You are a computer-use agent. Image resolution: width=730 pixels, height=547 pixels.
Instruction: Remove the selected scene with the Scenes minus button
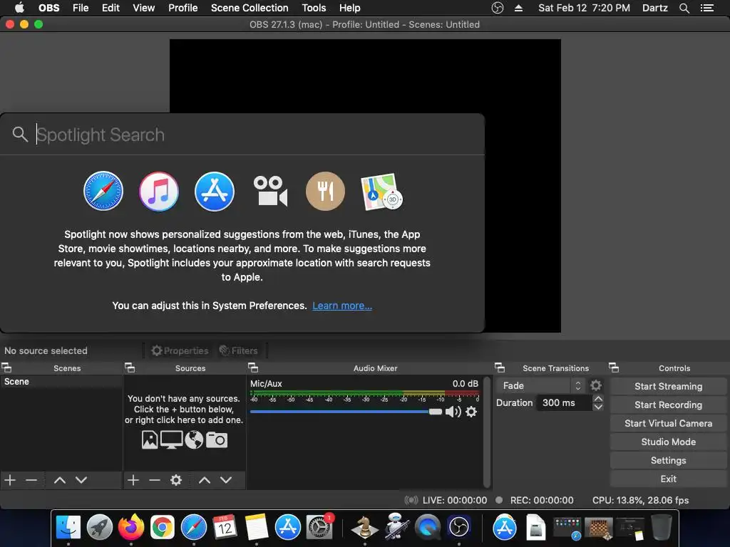31,479
